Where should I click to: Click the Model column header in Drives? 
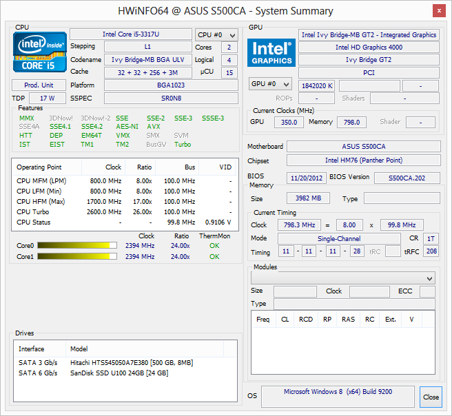tap(145, 349)
